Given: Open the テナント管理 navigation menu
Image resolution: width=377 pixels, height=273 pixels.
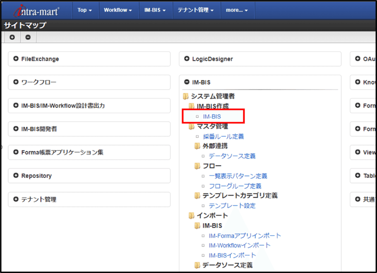Looking at the screenshot, I should [196, 10].
